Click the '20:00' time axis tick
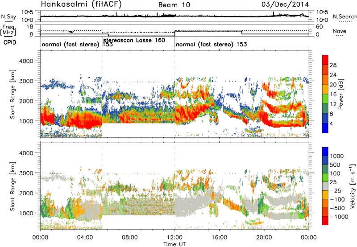357x247 pixels. point(264,238)
